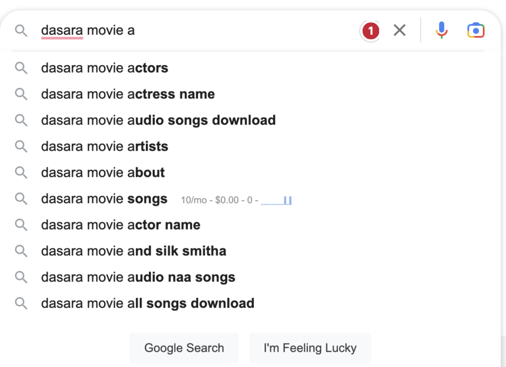Image resolution: width=506 pixels, height=367 pixels.
Task: Click the blue search volume trend chart
Action: coord(276,201)
